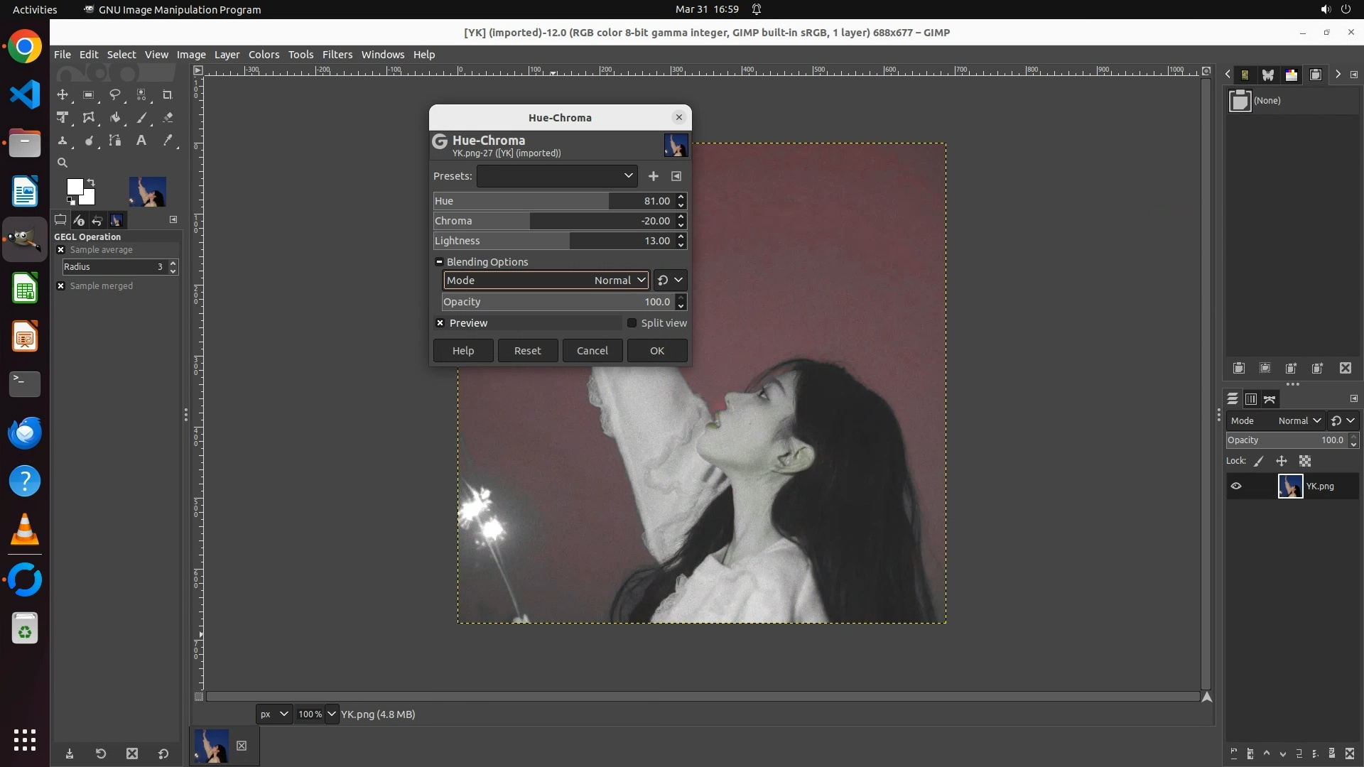Click the Bucket Fill tool

(115, 118)
